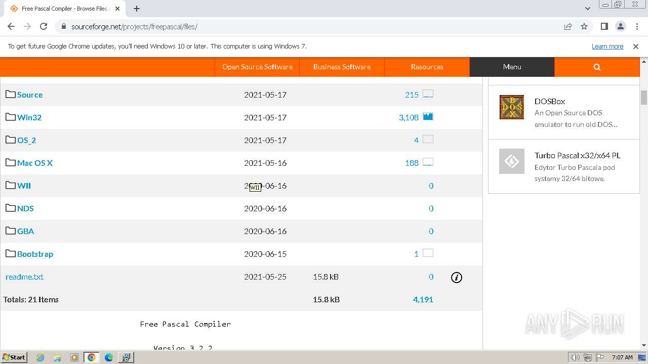Toggle the browser side panel icon

[x=604, y=26]
